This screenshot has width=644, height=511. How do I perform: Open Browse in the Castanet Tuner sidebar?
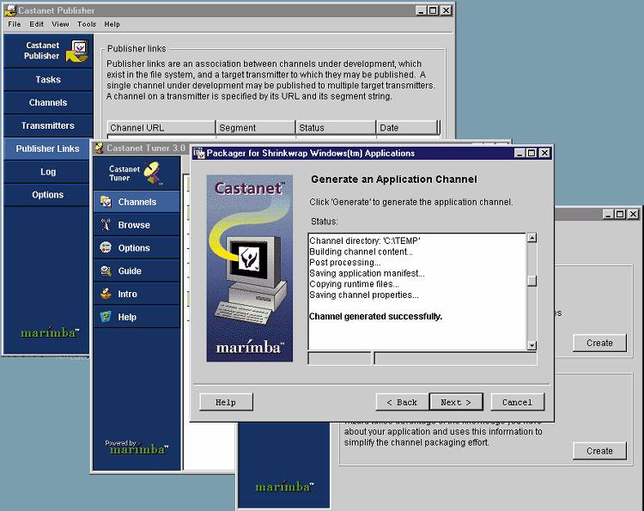pos(137,225)
